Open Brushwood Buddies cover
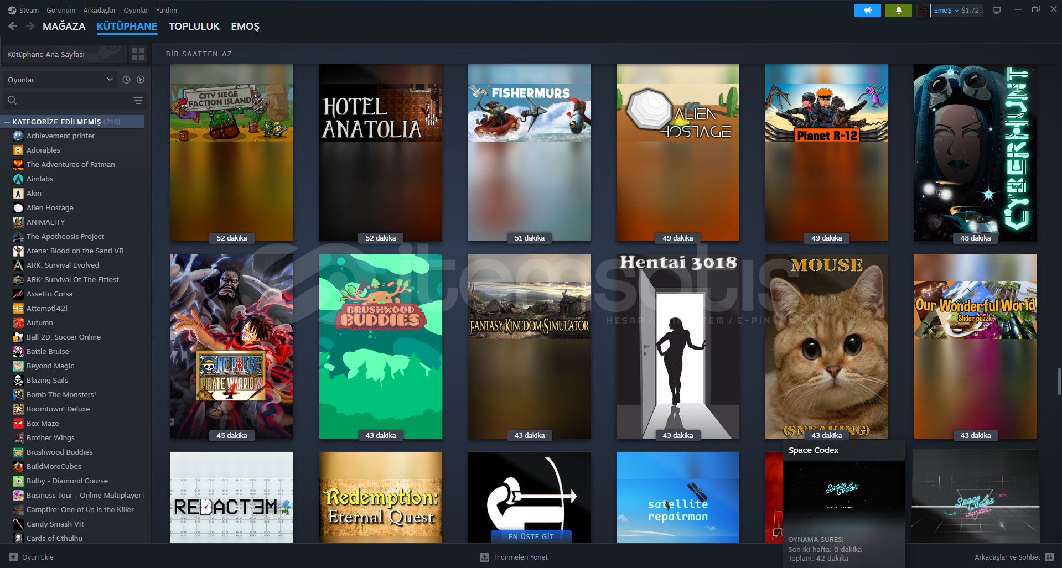This screenshot has height=568, width=1062. (x=381, y=347)
